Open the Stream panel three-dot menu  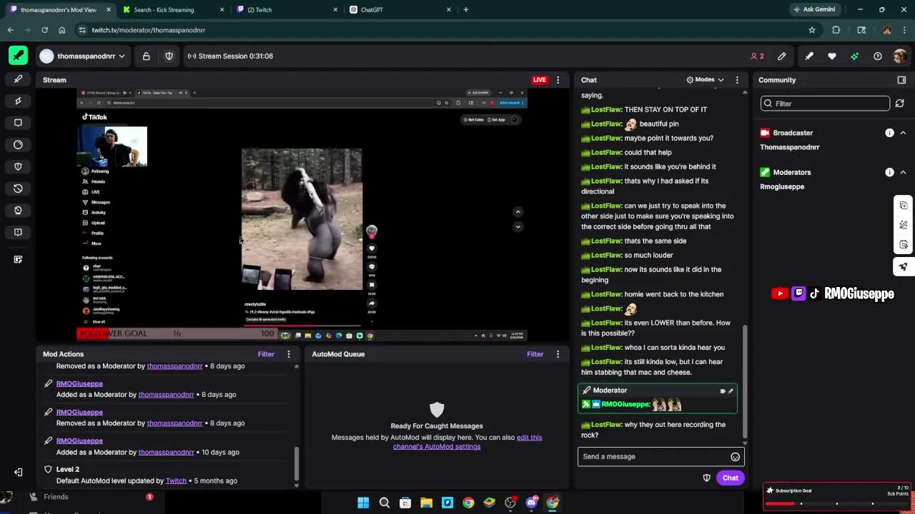point(558,80)
